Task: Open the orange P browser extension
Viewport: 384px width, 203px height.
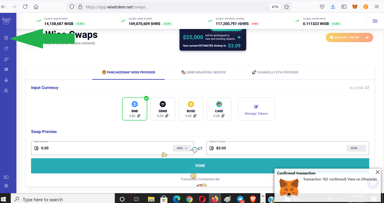Action: pos(366,7)
